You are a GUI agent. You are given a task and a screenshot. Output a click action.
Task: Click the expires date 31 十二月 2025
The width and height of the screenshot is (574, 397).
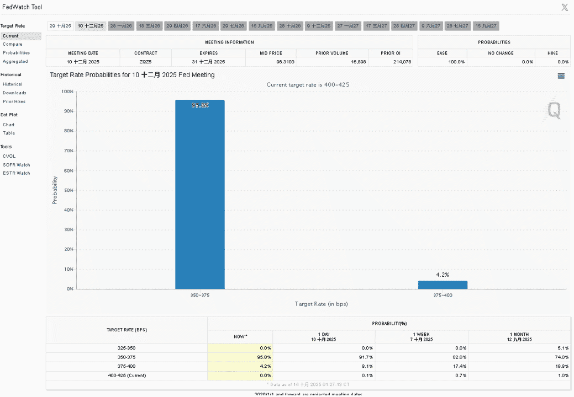[209, 62]
